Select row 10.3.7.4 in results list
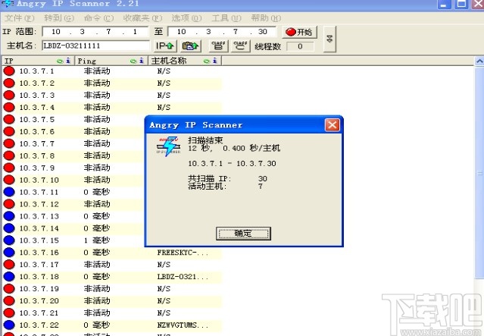484x336 pixels. pos(112,107)
